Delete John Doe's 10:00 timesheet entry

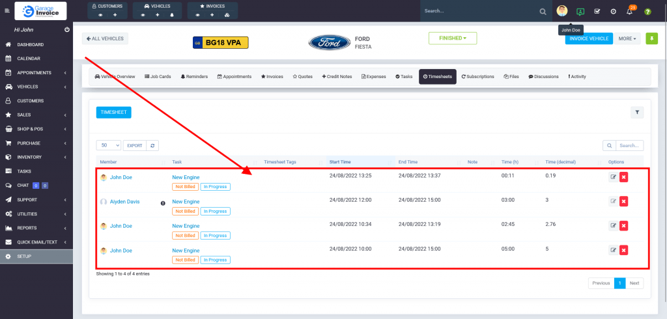click(x=623, y=250)
